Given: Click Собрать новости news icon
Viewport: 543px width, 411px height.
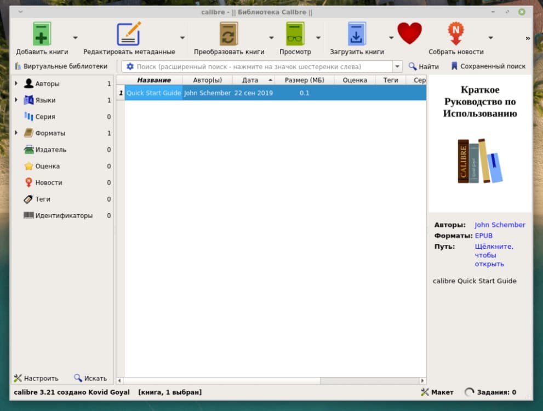Looking at the screenshot, I should click(x=456, y=33).
